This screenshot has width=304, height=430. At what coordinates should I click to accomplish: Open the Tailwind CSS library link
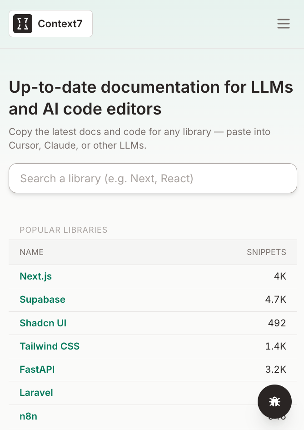click(x=50, y=346)
